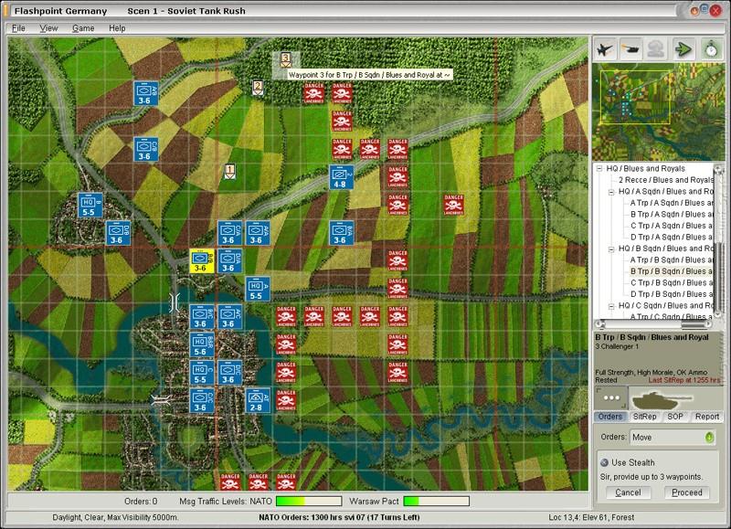The width and height of the screenshot is (731, 529).
Task: Select the yellow highlighted 3-6 unit counter
Action: 201,260
